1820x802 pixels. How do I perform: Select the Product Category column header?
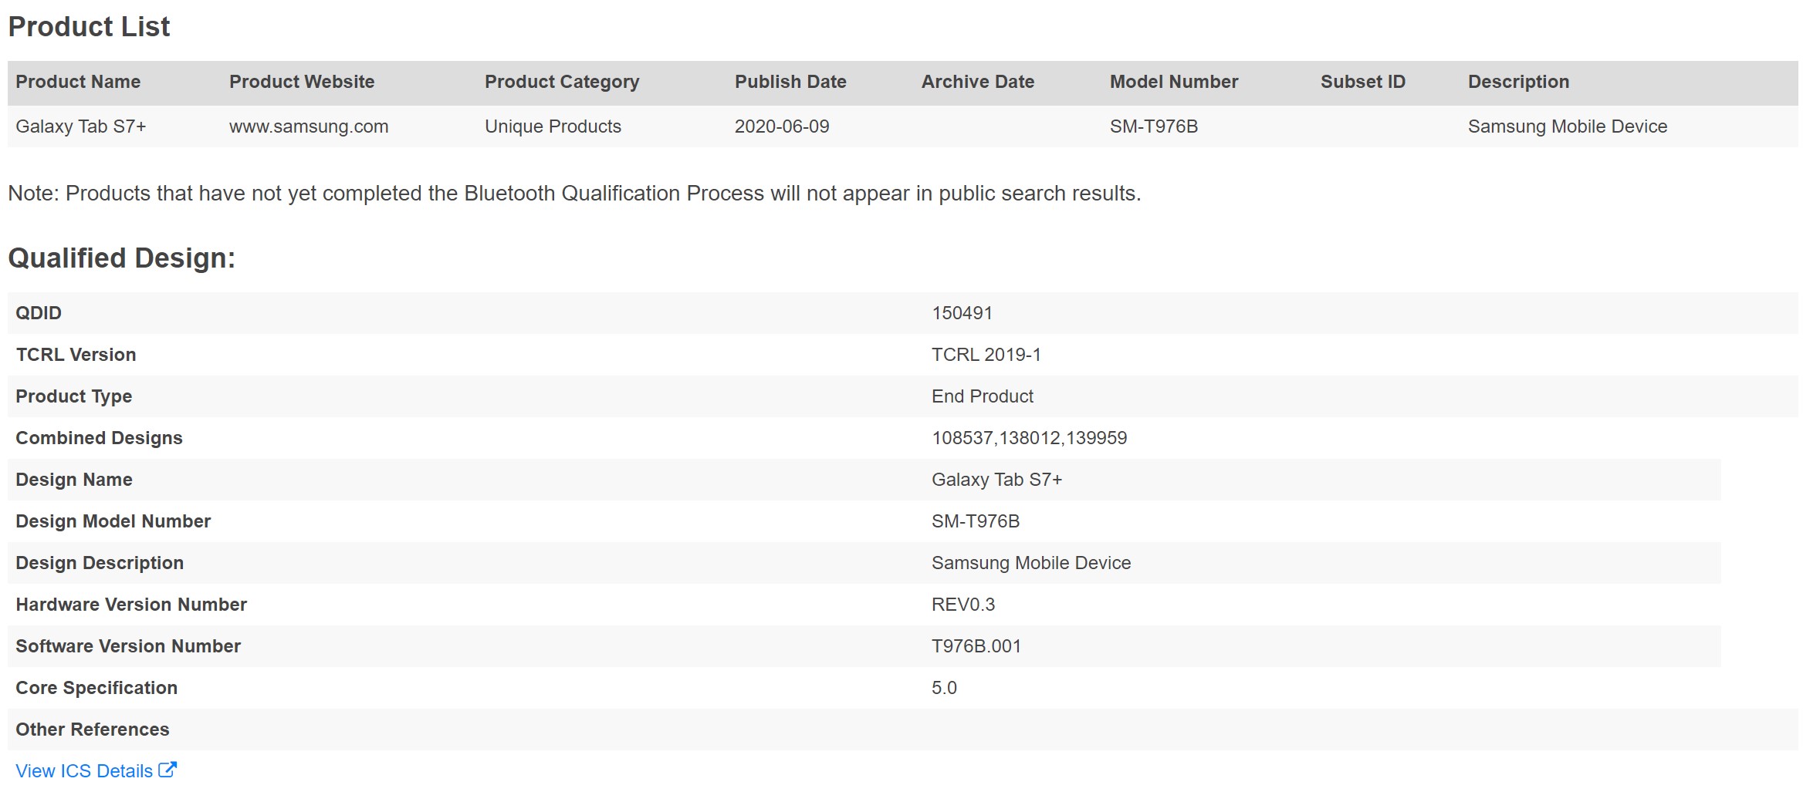[562, 82]
